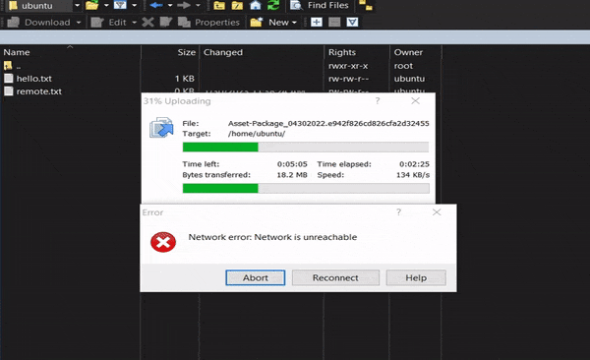Go to the root directory icon
The image size is (590, 360).
tap(237, 5)
